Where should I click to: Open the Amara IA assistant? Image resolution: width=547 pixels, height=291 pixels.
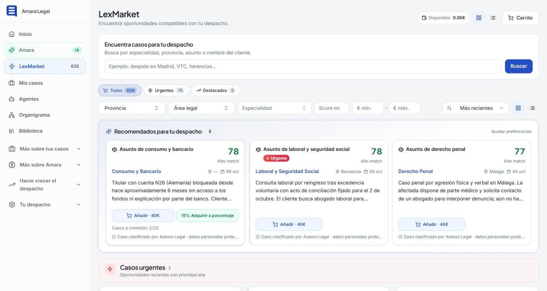45,50
